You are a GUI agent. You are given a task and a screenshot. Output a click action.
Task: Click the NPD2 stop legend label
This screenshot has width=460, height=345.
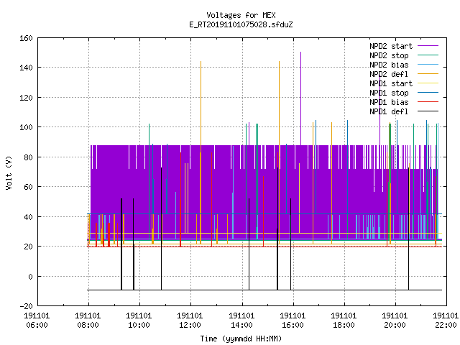tap(389, 55)
